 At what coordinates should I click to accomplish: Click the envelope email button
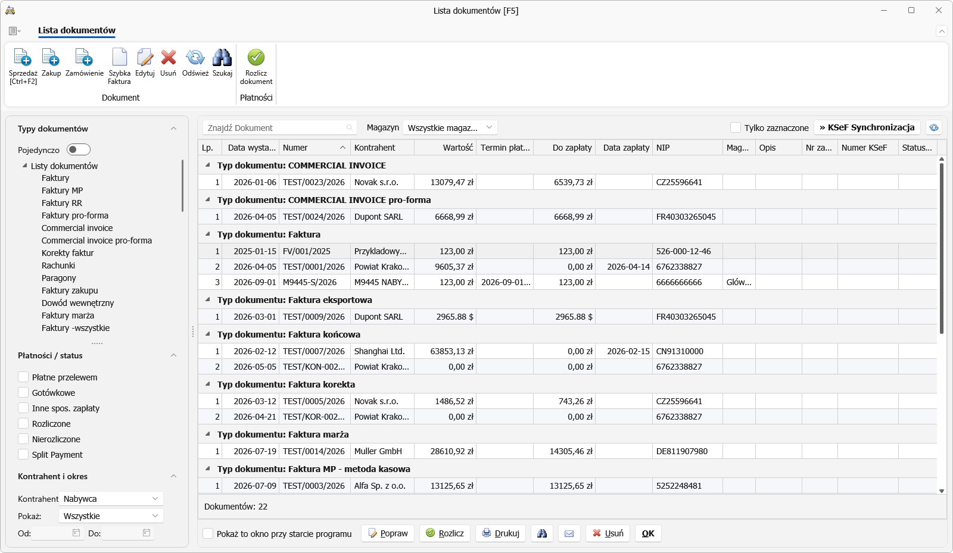click(x=569, y=533)
